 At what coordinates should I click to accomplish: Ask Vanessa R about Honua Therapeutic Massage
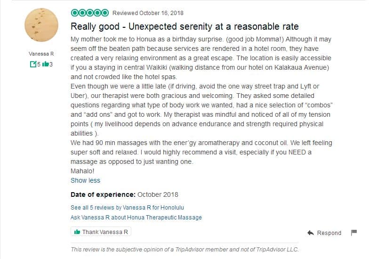pos(136,218)
